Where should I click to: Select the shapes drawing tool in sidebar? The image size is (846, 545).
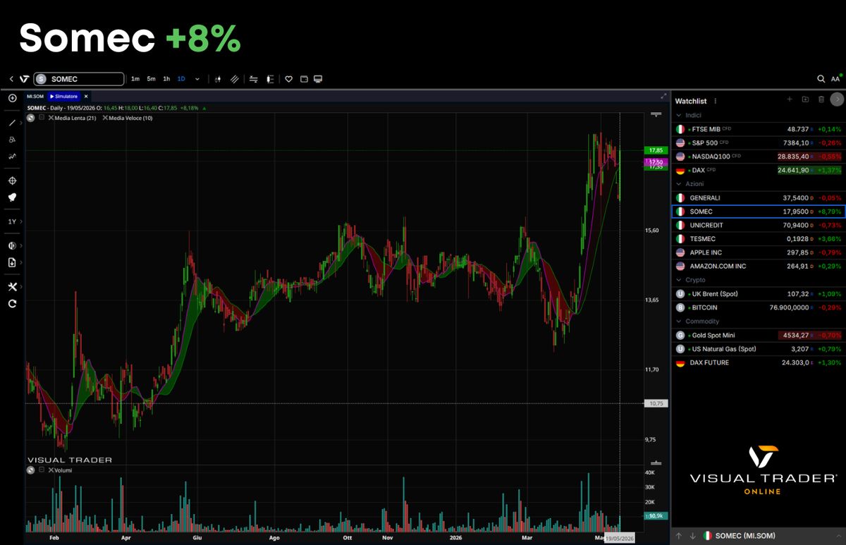[x=12, y=140]
